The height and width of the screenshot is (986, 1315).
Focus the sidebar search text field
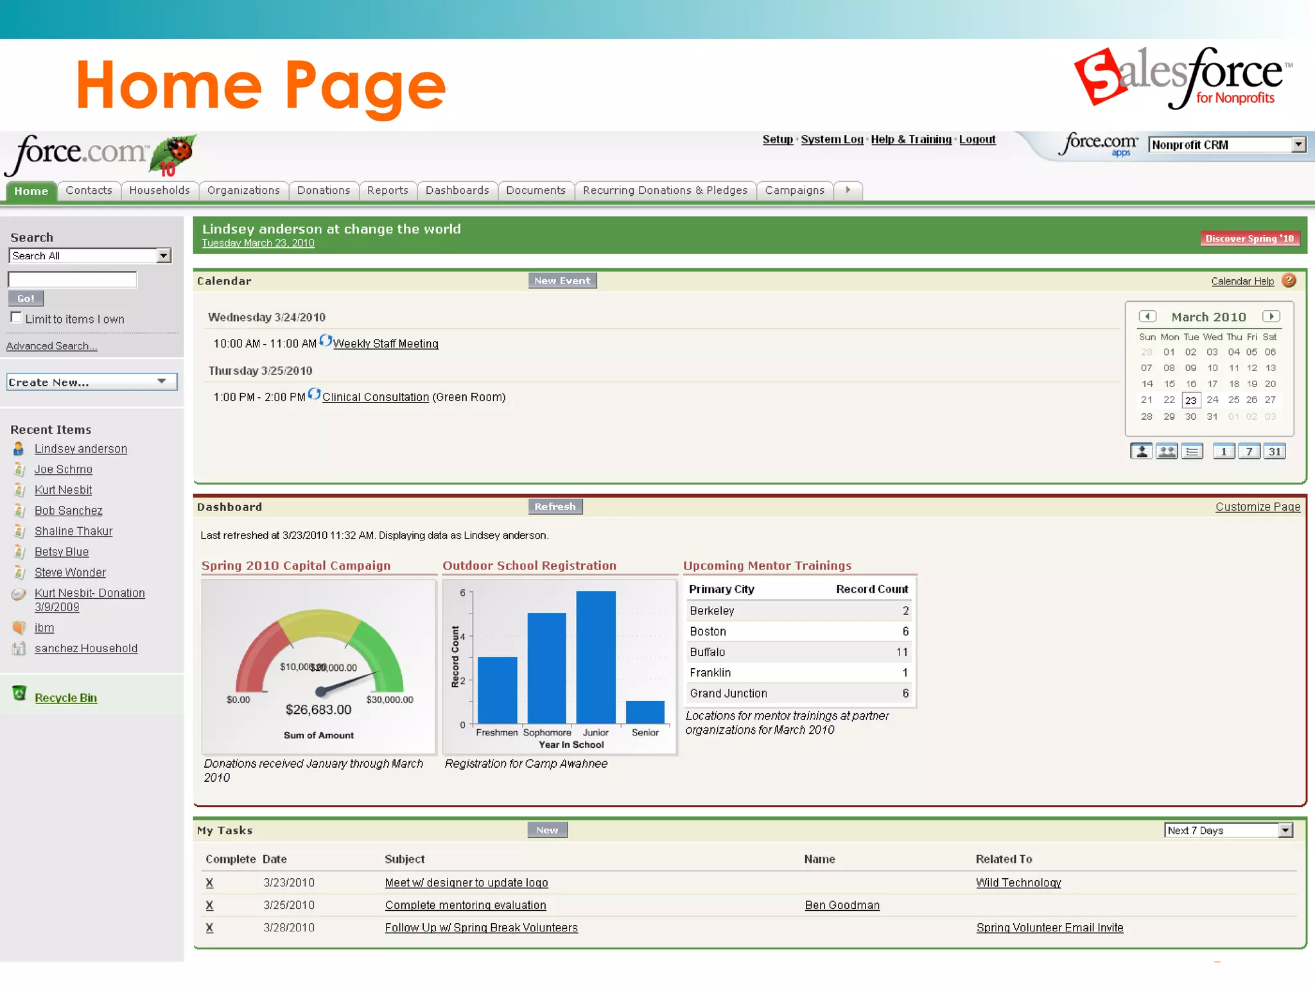(x=73, y=279)
